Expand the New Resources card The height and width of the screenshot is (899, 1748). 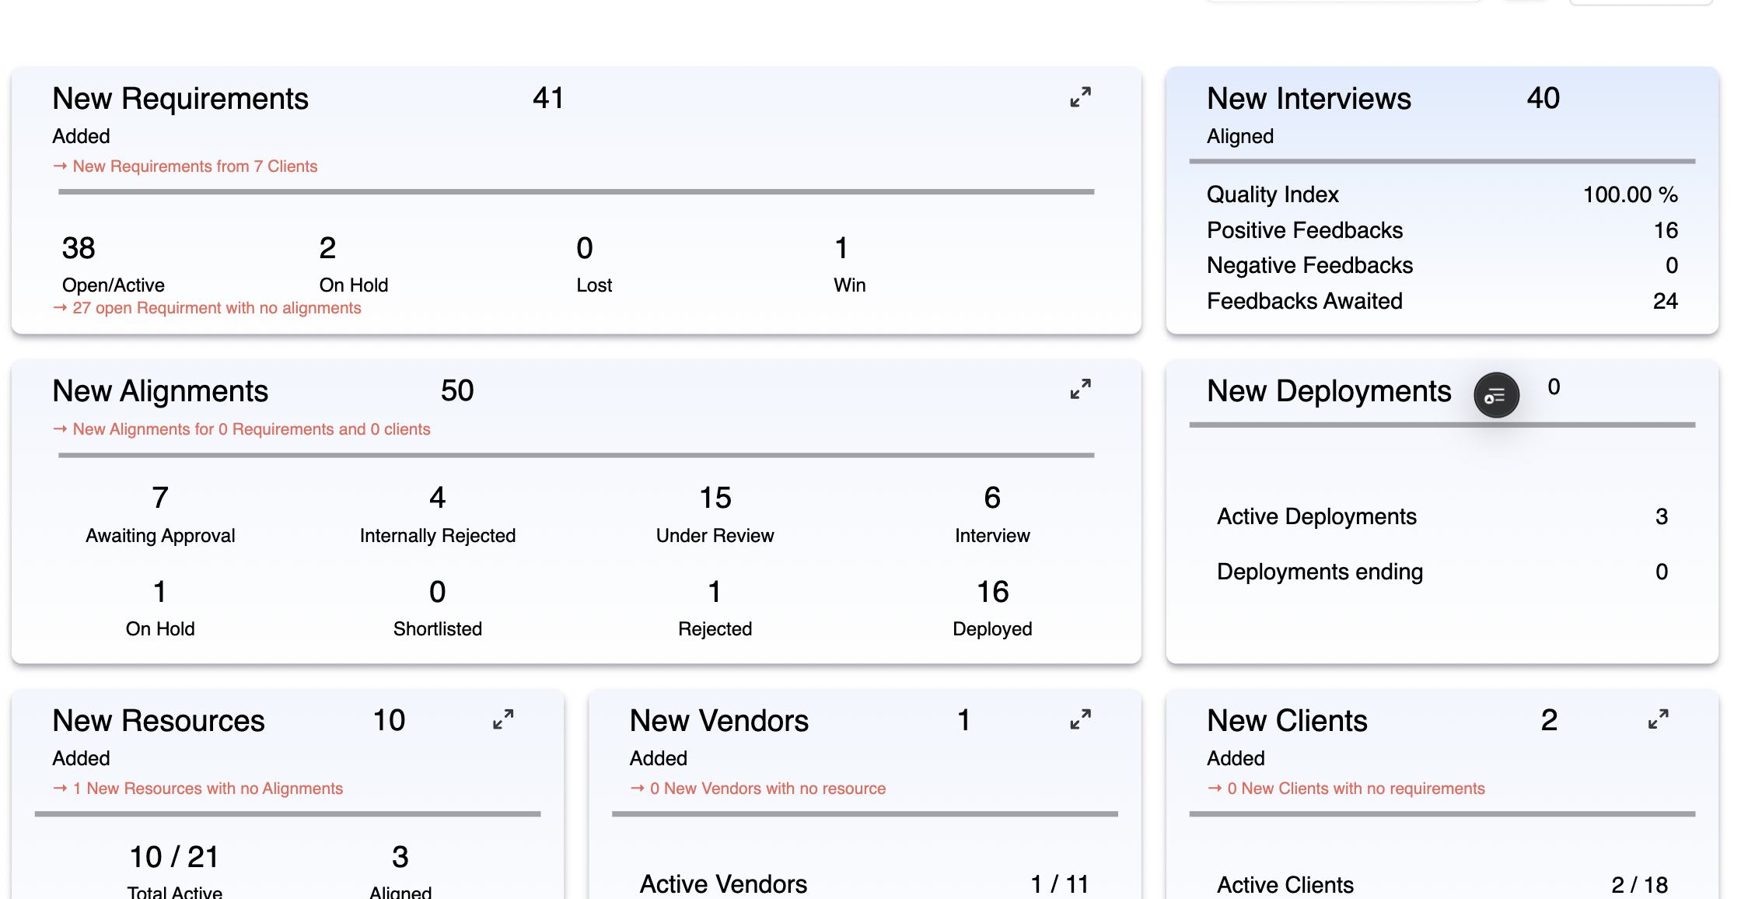(x=502, y=720)
